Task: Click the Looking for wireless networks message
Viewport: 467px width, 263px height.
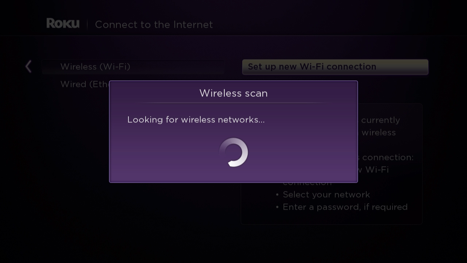Action: 196,120
